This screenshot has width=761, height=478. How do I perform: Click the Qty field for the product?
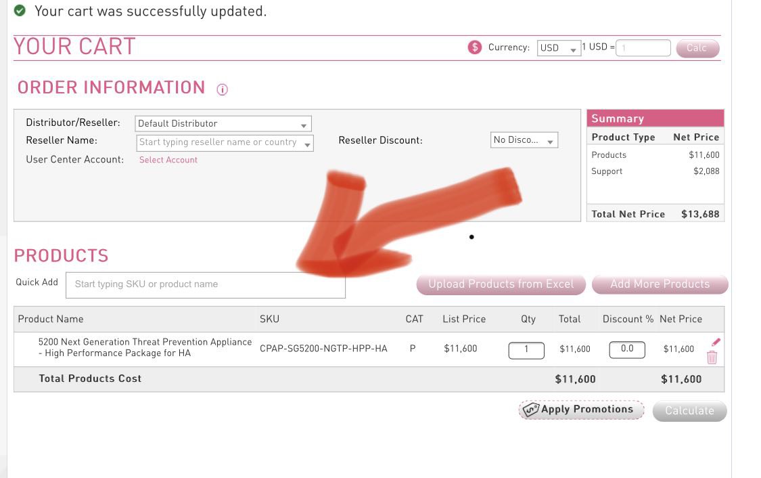pyautogui.click(x=526, y=350)
